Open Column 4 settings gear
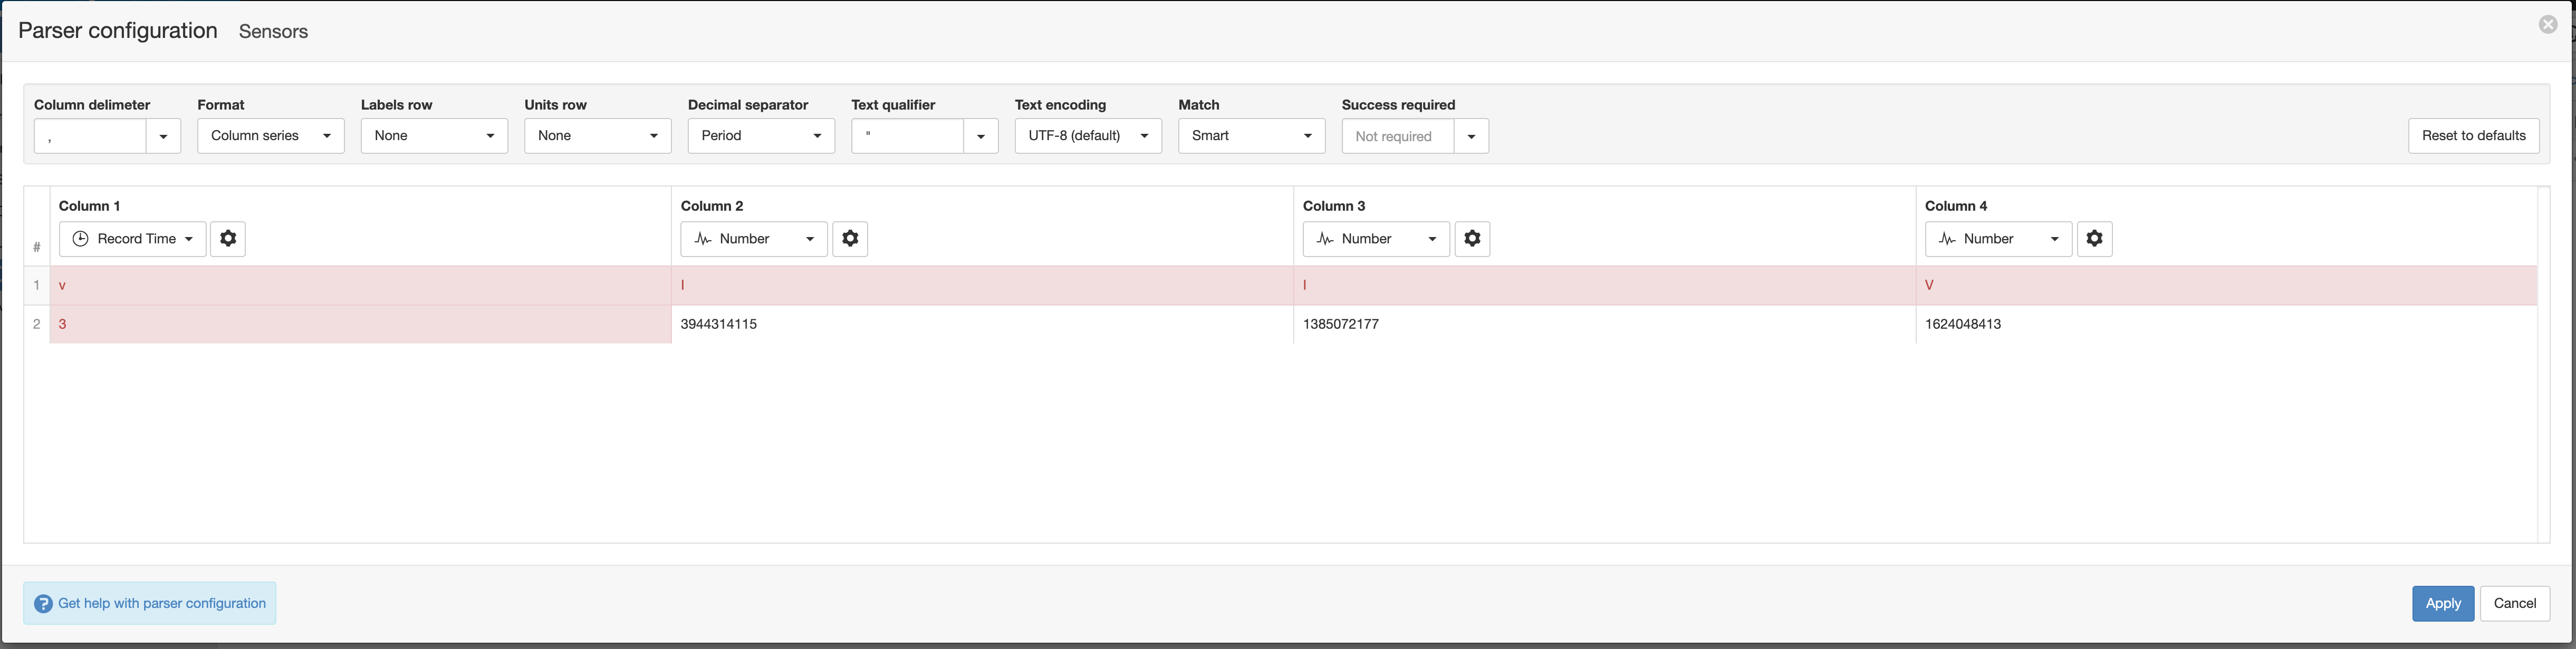This screenshot has height=649, width=2576. [2094, 239]
